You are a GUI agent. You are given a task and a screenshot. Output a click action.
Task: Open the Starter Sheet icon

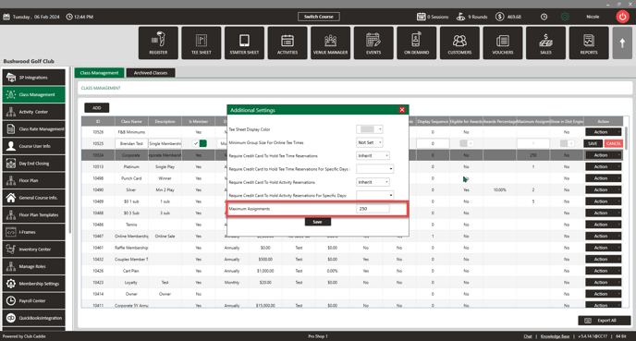coord(244,43)
